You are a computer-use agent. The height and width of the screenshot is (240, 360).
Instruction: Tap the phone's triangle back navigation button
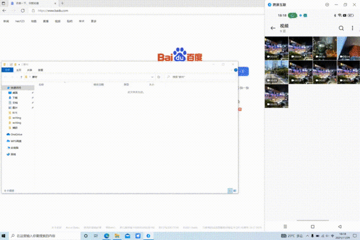coord(340,227)
